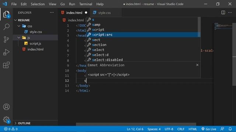Open script.js in the explorer
The height and width of the screenshot is (132, 236).
point(35,43)
